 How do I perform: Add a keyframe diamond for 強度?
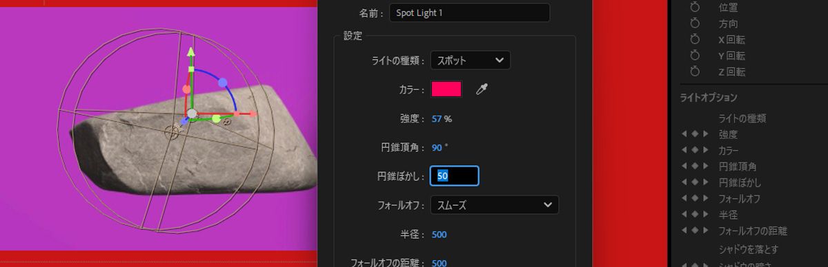(694, 134)
